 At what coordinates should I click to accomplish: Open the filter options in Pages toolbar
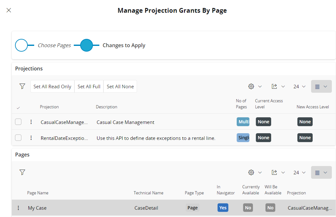(x=22, y=172)
